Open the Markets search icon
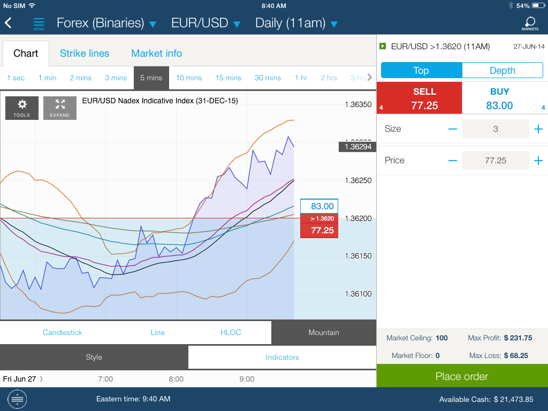This screenshot has width=548, height=411. tap(529, 23)
